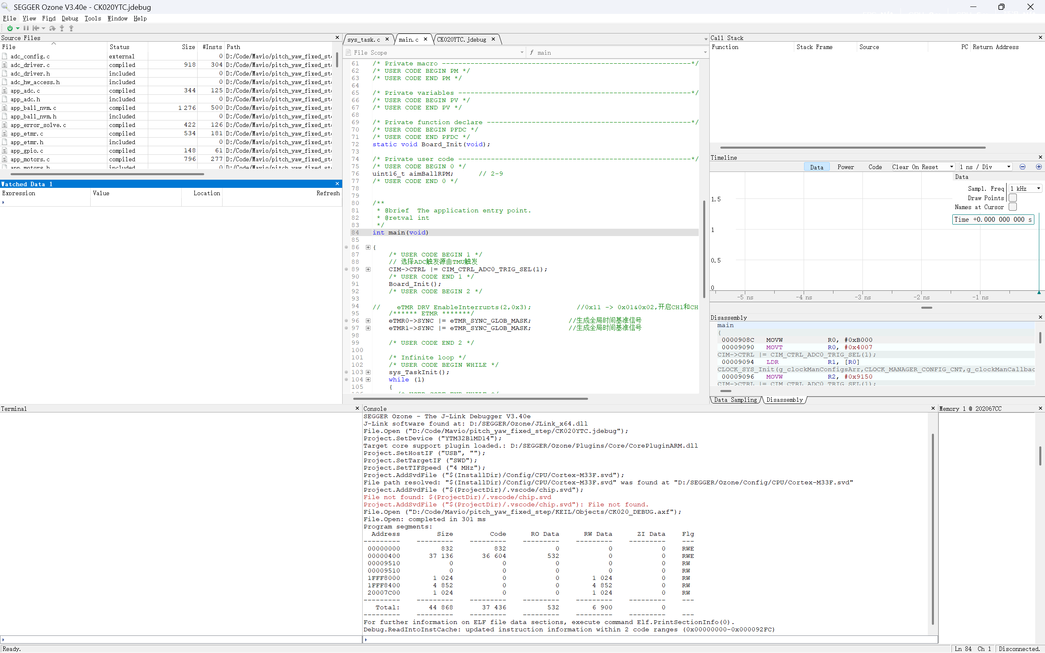Toggle breakpoint dot at line 96

pos(346,321)
